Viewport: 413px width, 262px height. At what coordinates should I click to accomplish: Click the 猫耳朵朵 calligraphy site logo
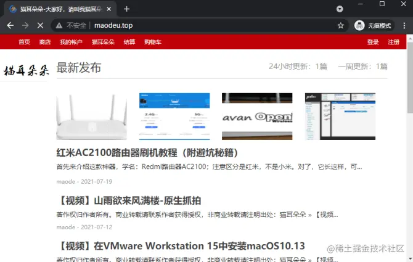click(27, 70)
